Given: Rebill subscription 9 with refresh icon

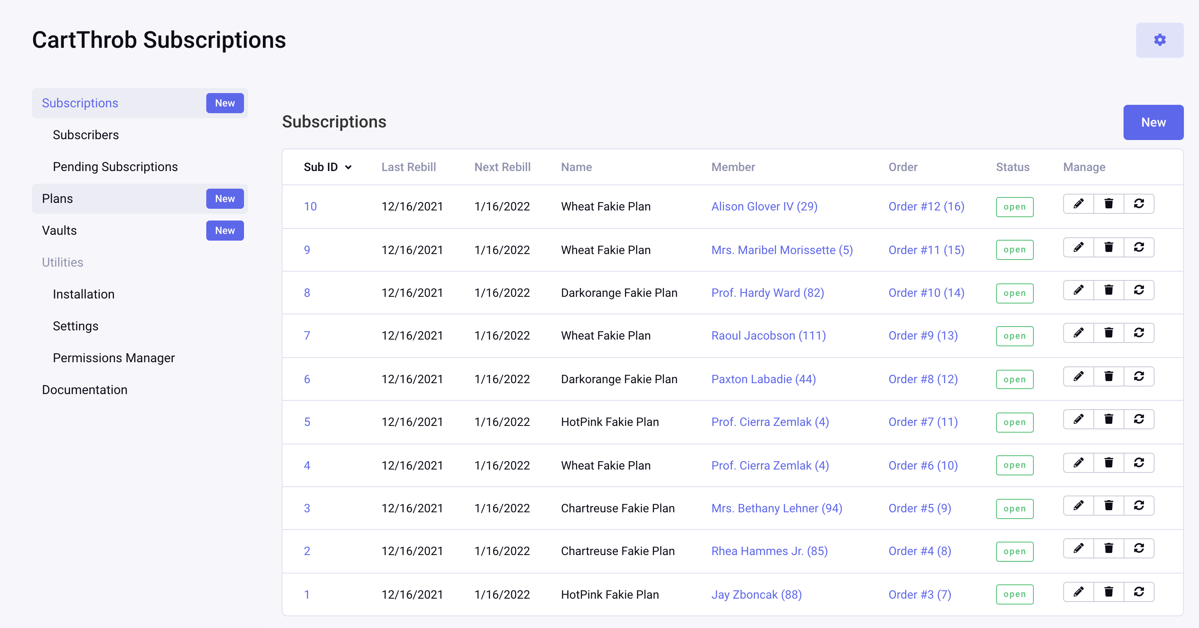Looking at the screenshot, I should (x=1139, y=247).
